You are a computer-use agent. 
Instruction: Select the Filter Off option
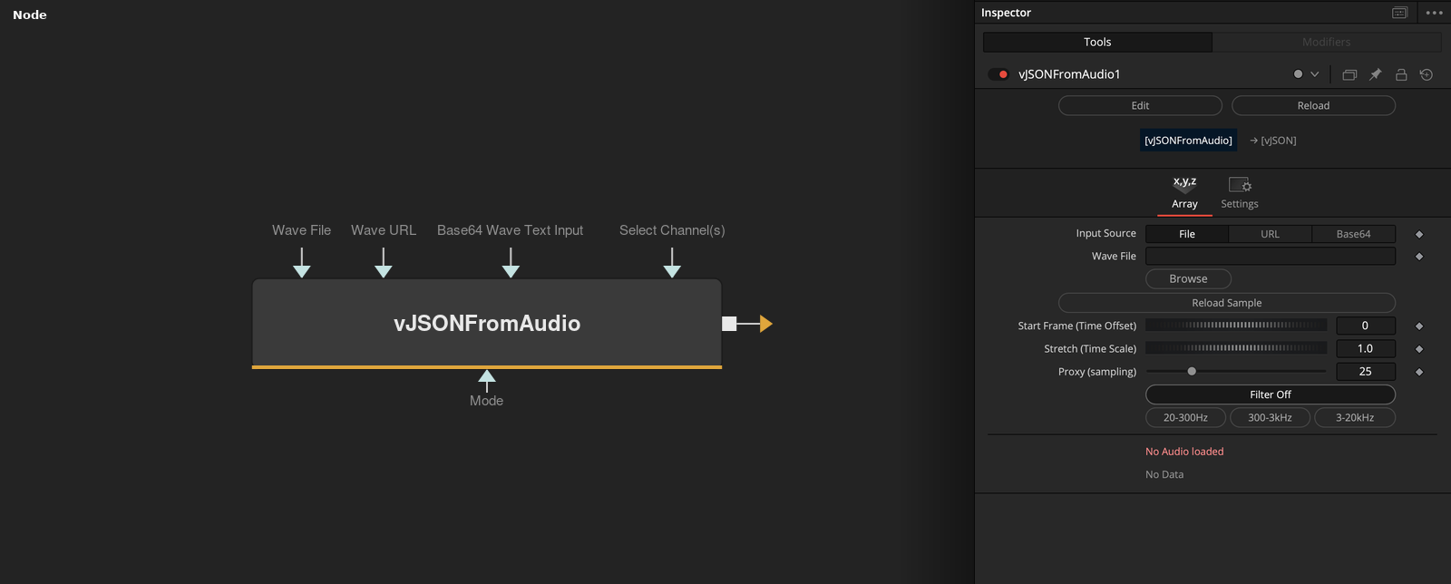click(x=1271, y=394)
